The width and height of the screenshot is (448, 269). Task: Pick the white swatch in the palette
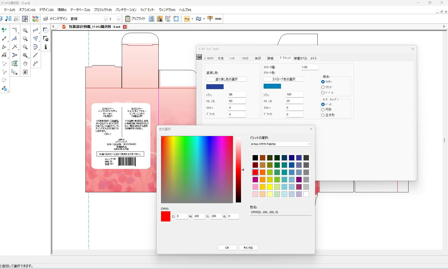(x=306, y=194)
